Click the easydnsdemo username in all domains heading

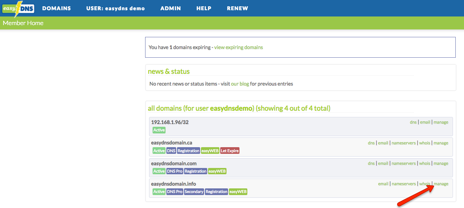coord(231,108)
